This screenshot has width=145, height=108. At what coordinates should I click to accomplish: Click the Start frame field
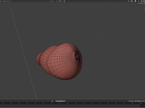point(140,101)
